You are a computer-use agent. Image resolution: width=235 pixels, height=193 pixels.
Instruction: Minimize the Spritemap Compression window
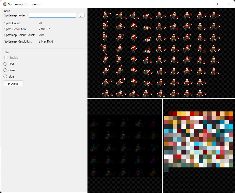click(x=204, y=4)
